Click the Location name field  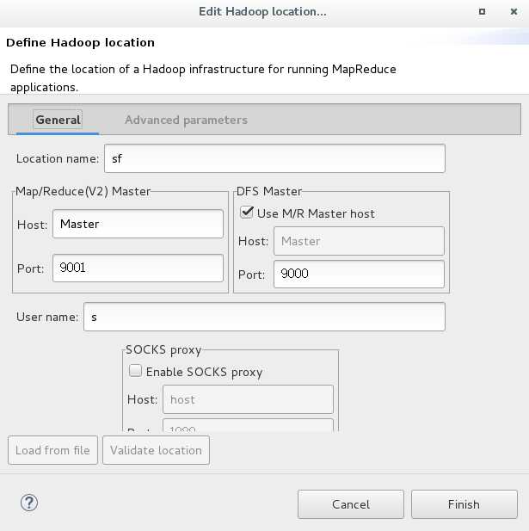[274, 158]
